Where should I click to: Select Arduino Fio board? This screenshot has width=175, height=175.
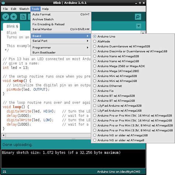click(x=133, y=91)
